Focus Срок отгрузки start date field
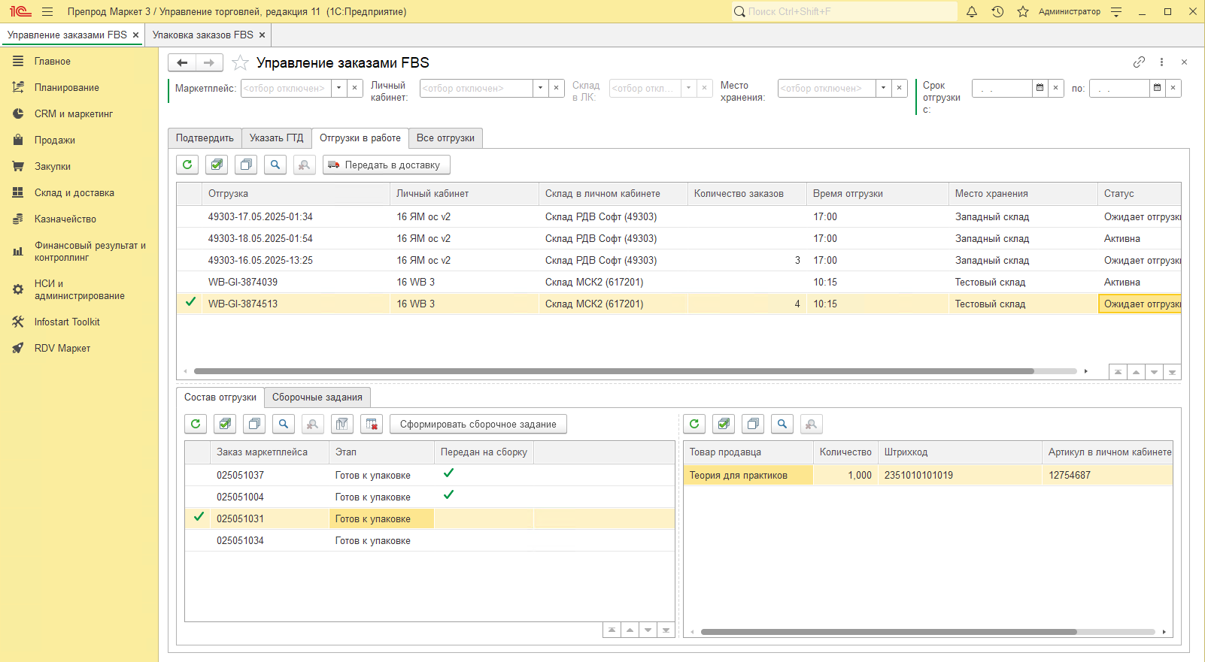This screenshot has width=1205, height=662. tap(1002, 88)
